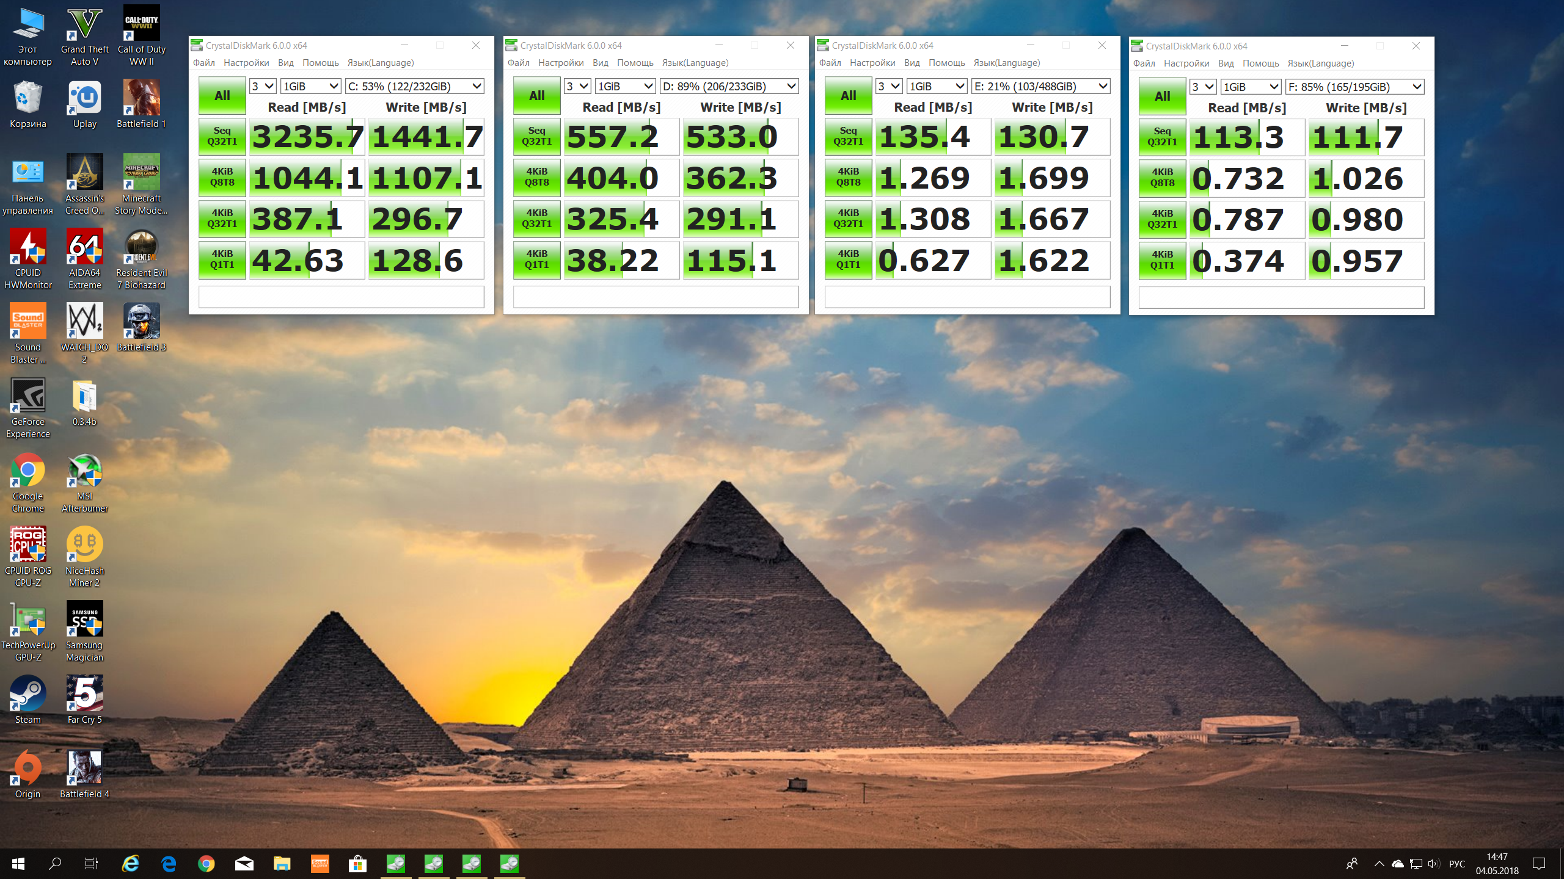This screenshot has height=879, width=1564.
Task: Run the Seq Q32T1 test for drive D:
Action: coord(536,136)
